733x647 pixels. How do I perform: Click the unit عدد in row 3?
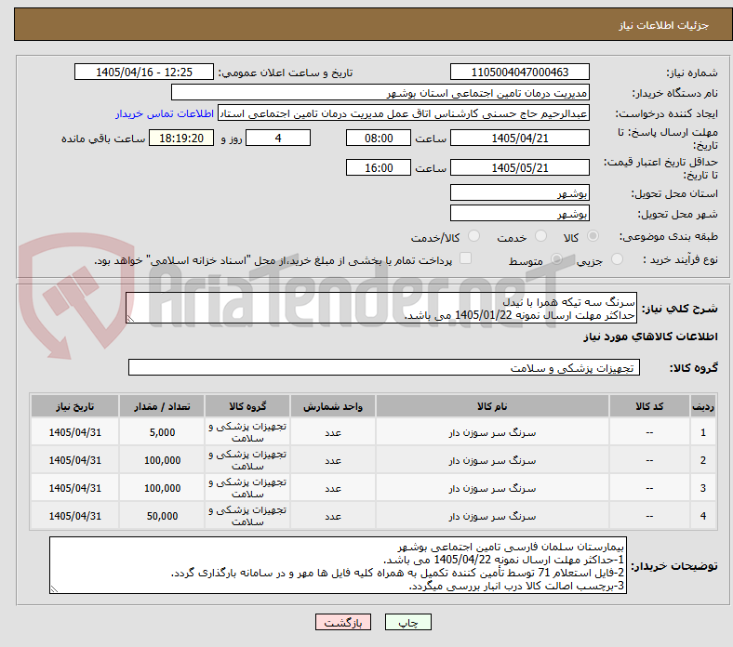333,488
